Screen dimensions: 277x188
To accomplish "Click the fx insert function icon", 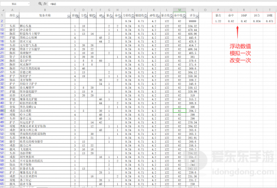I will pyautogui.click(x=44, y=3).
